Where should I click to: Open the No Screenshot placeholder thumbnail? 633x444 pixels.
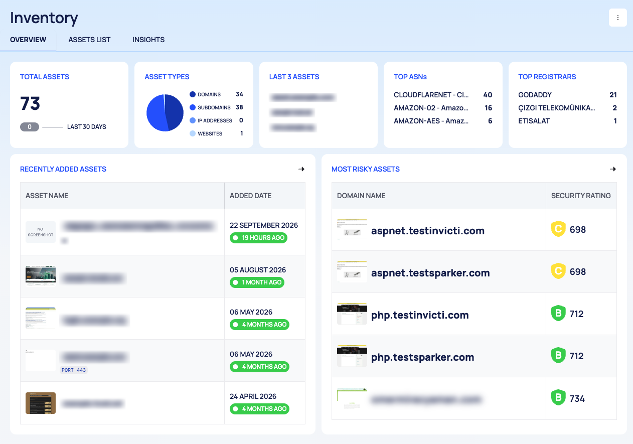[x=41, y=232]
